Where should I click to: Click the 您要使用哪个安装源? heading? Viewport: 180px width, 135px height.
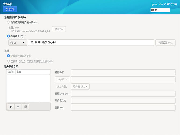pos(15,17)
